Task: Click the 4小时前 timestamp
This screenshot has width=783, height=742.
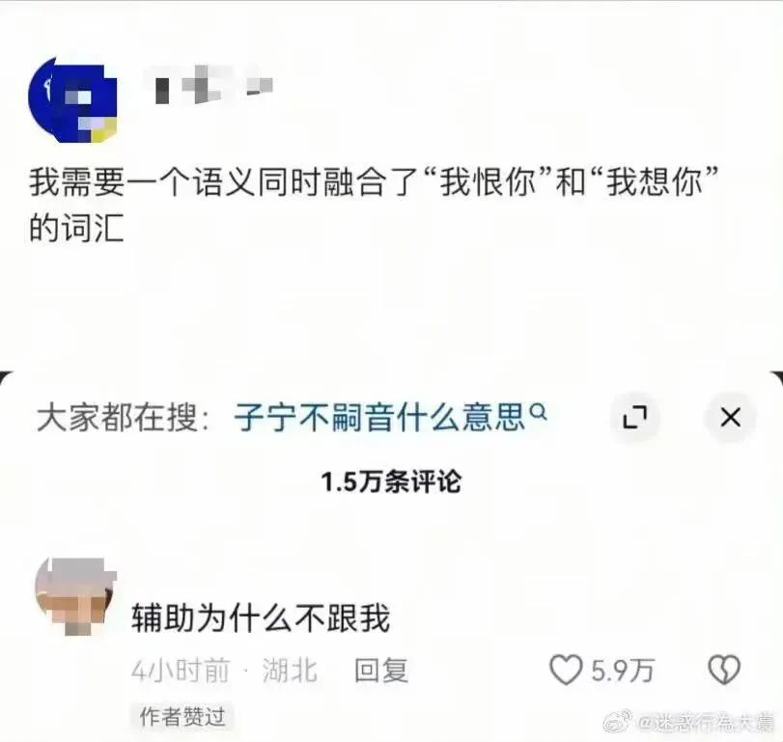Action: click(x=181, y=671)
